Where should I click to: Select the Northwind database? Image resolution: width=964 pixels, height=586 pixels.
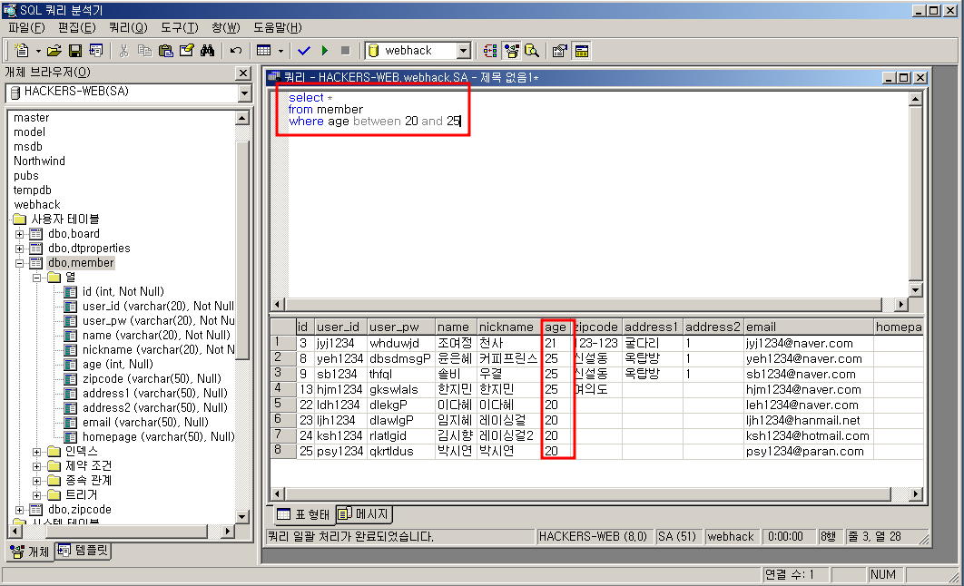click(x=39, y=161)
